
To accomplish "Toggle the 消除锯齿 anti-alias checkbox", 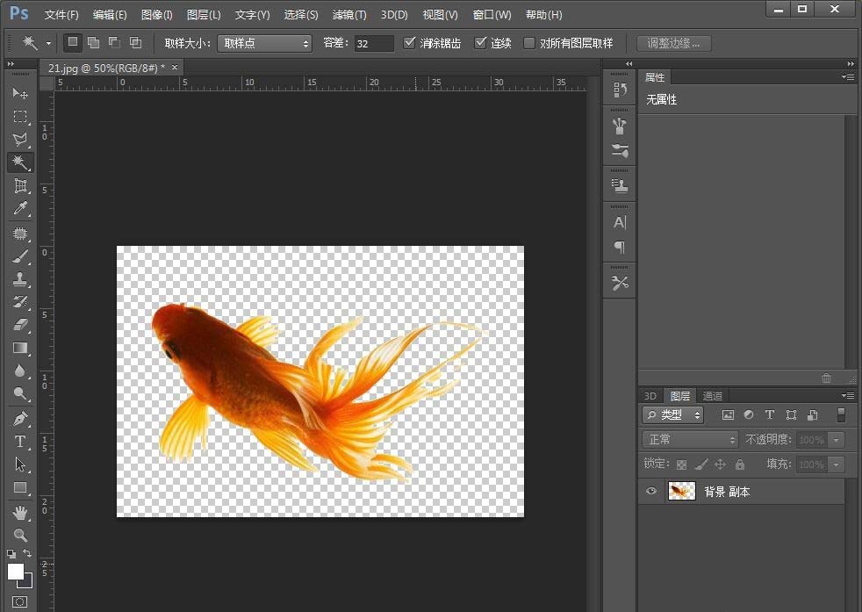I will (x=410, y=42).
